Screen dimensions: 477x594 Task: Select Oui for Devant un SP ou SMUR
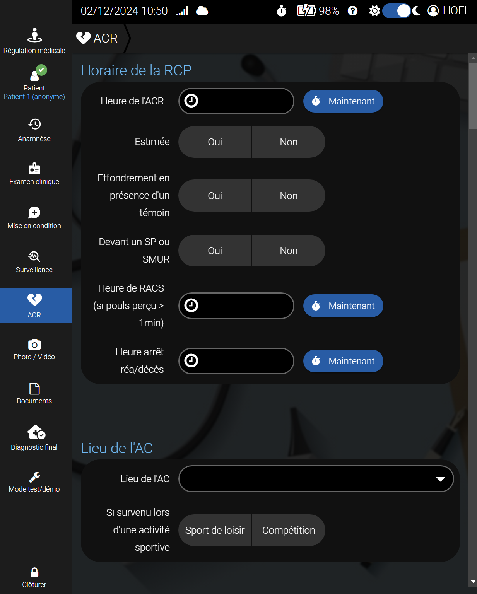(x=215, y=251)
